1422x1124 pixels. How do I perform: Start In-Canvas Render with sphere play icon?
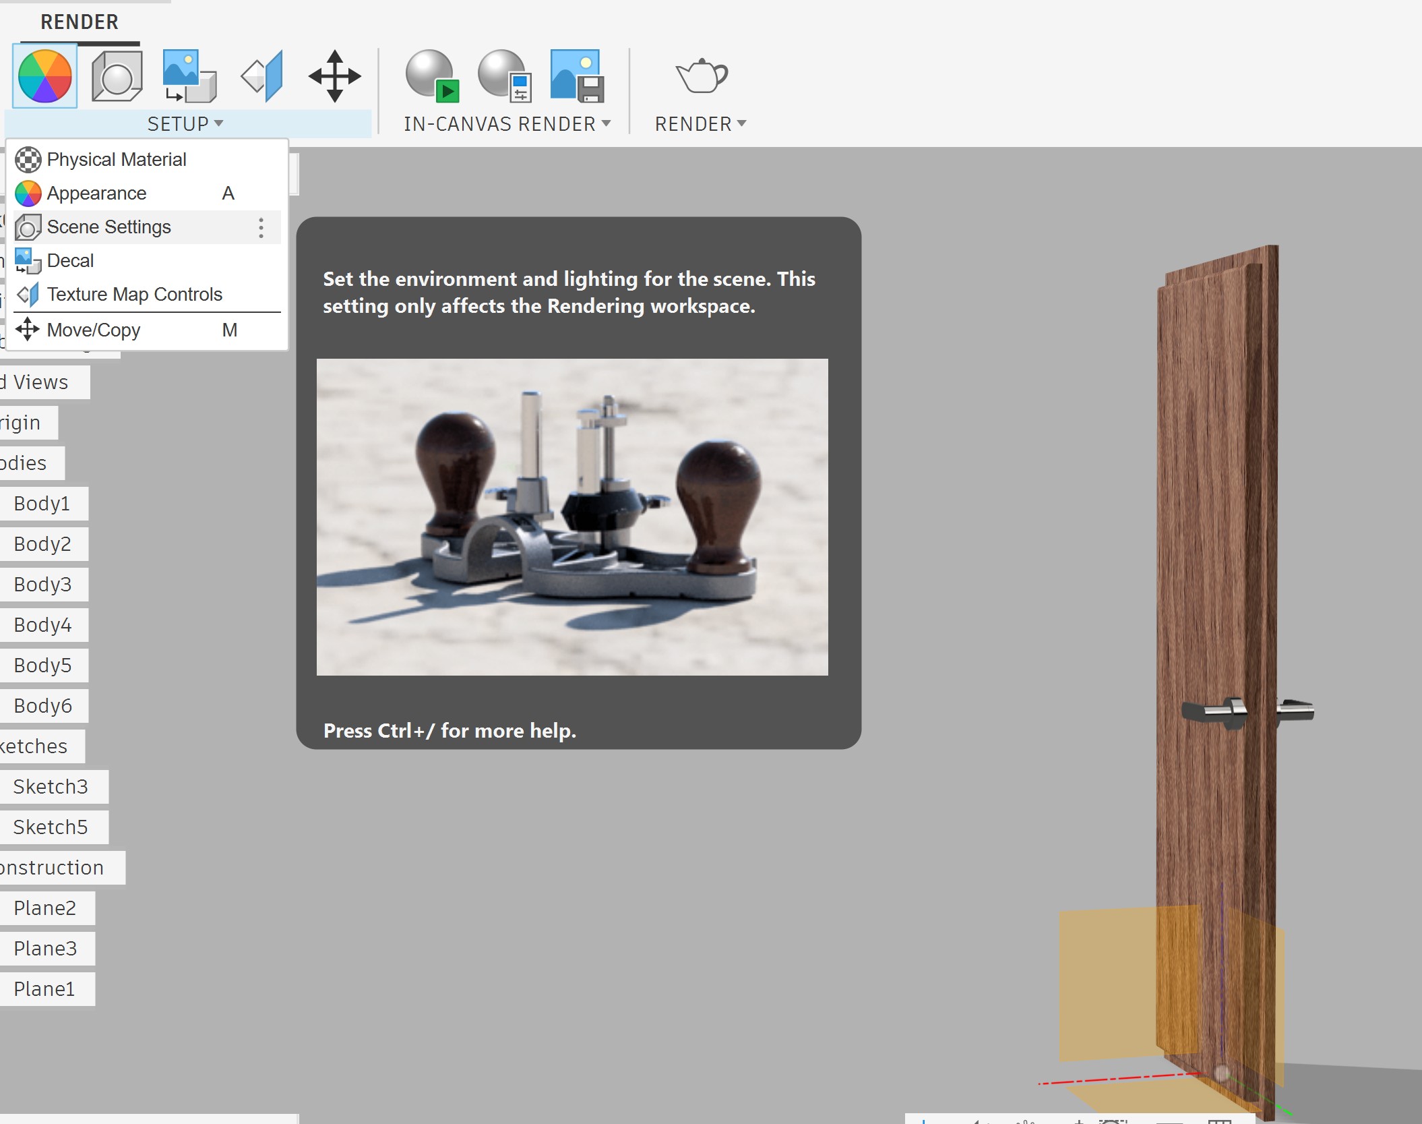pos(433,76)
